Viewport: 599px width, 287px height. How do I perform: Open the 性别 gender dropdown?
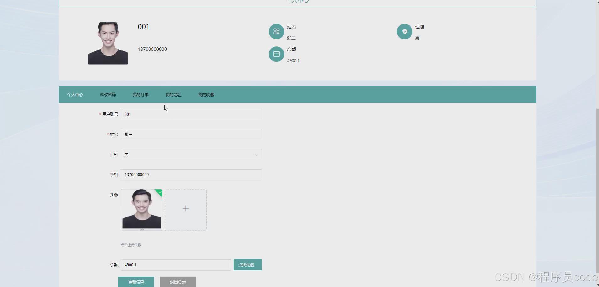click(191, 155)
